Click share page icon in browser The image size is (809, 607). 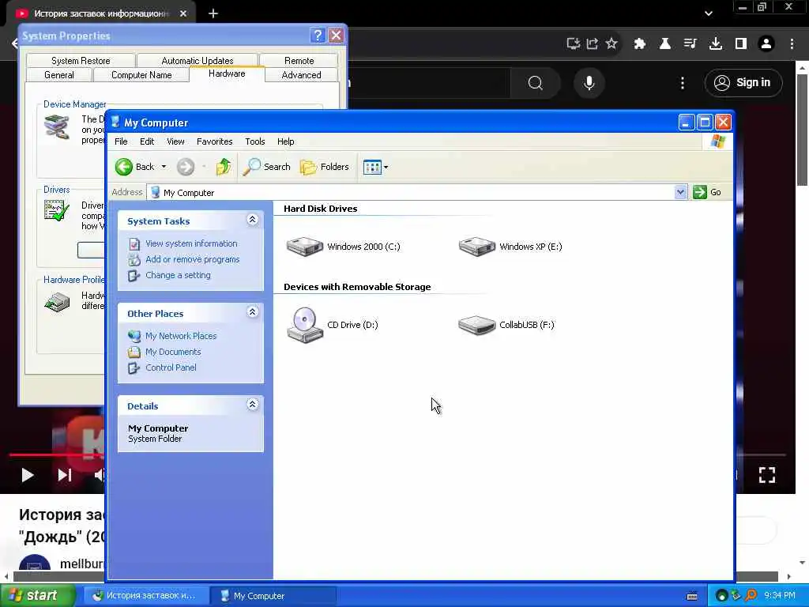(593, 43)
